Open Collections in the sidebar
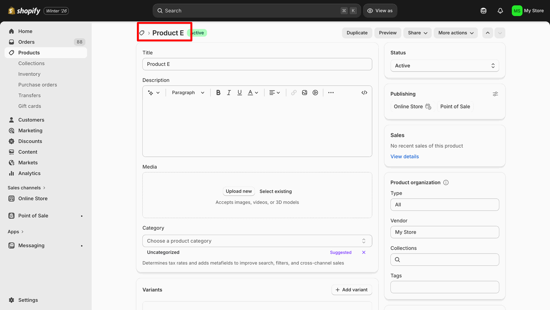 (x=31, y=63)
